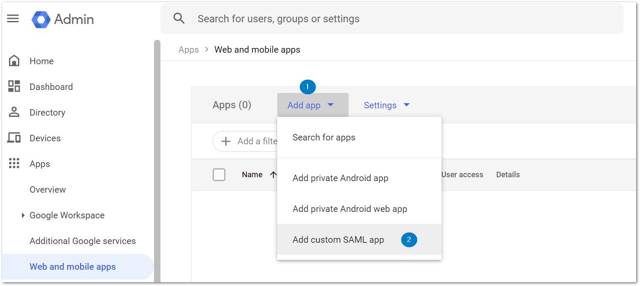Open the Dashboard from the sidebar icon
The image size is (640, 286).
coord(14,86)
